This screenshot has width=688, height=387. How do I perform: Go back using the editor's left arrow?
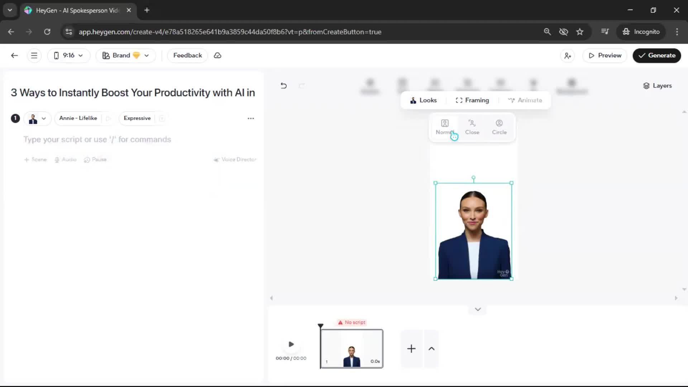click(14, 56)
